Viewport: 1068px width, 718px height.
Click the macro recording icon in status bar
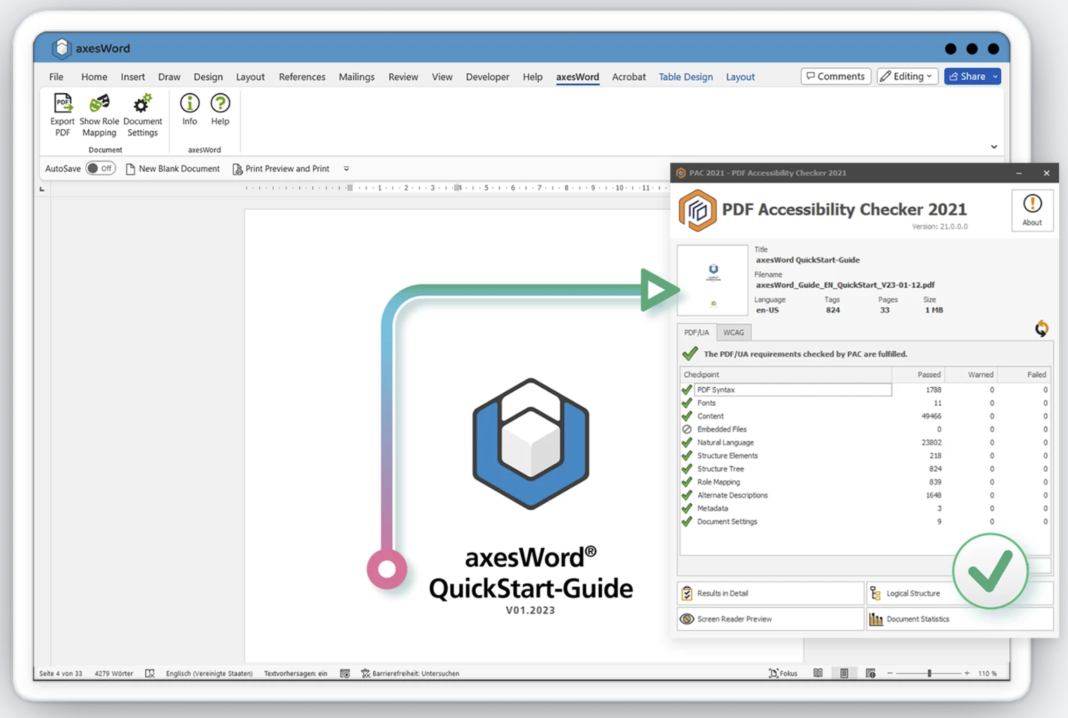pyautogui.click(x=345, y=673)
